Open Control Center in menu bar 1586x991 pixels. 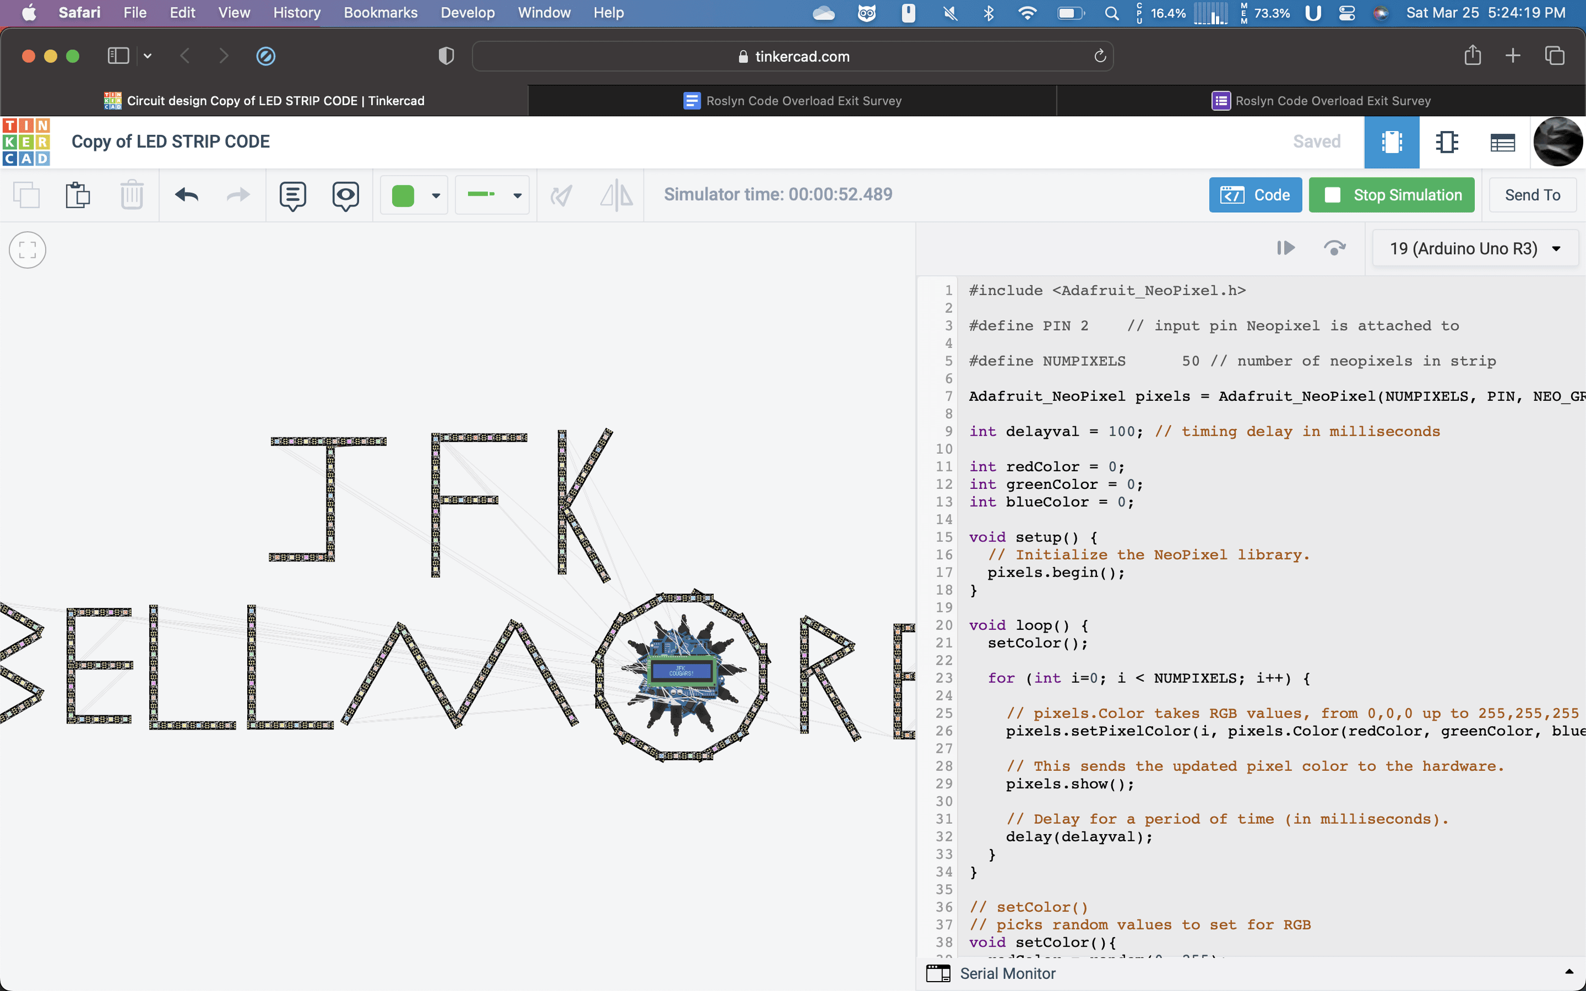pyautogui.click(x=1346, y=13)
